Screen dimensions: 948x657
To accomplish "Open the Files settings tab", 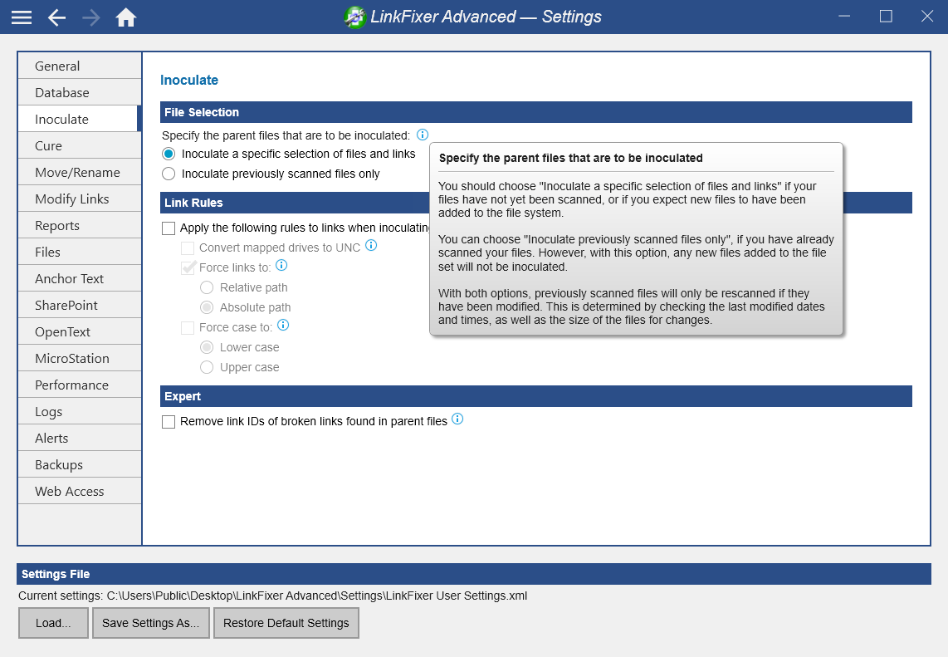I will [80, 253].
